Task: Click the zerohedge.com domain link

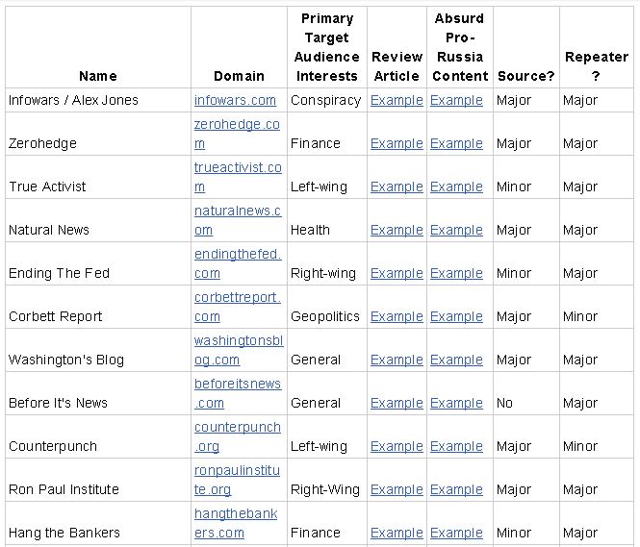Action: [237, 134]
